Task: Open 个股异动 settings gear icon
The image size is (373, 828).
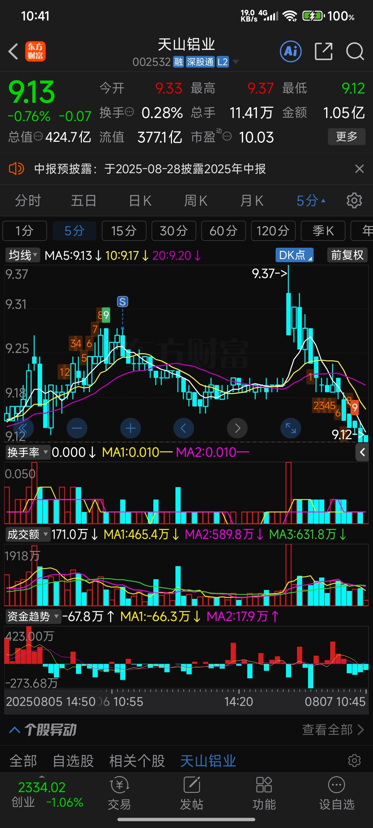Action: click(x=354, y=760)
